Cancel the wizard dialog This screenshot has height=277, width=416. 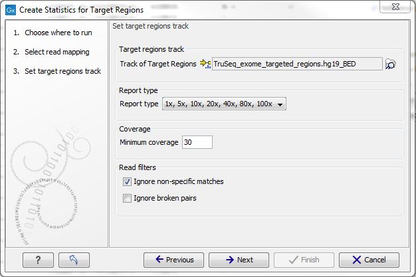pyautogui.click(x=367, y=260)
